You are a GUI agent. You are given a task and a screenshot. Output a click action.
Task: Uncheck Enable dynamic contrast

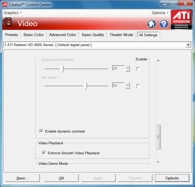click(41, 131)
